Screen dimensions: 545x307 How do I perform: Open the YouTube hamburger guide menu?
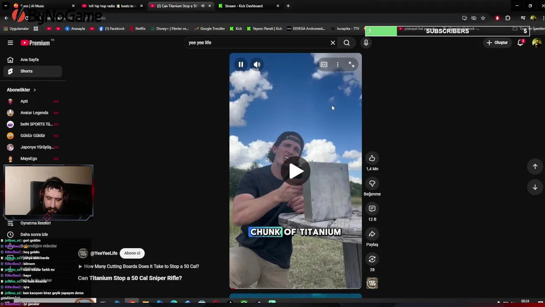[x=10, y=43]
